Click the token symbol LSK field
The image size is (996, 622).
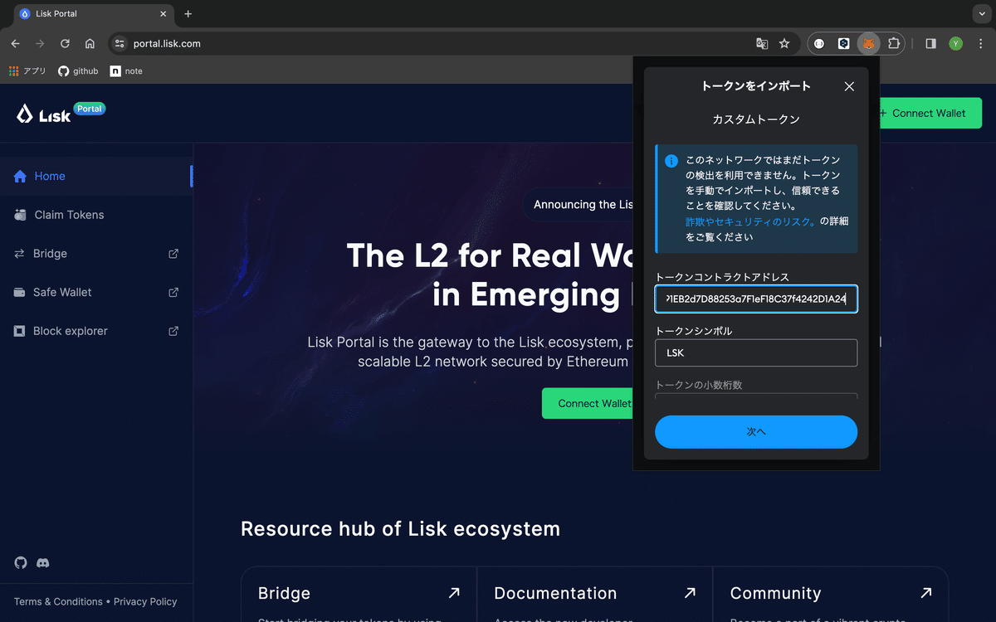[x=756, y=352]
